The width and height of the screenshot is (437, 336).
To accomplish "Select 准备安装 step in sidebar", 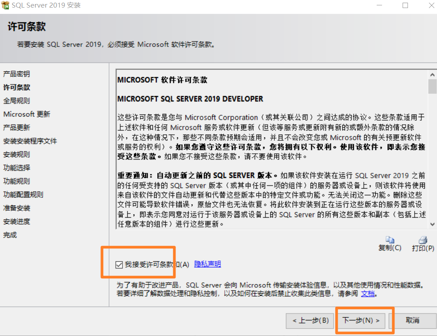I will click(17, 208).
